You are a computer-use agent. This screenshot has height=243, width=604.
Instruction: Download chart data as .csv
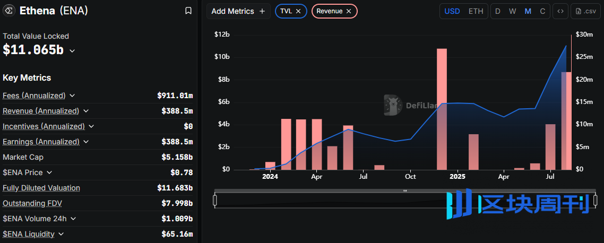pyautogui.click(x=585, y=11)
